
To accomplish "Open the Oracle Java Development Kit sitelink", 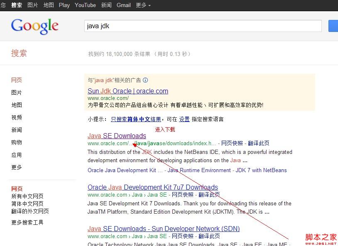I will pyautogui.click(x=125, y=170).
